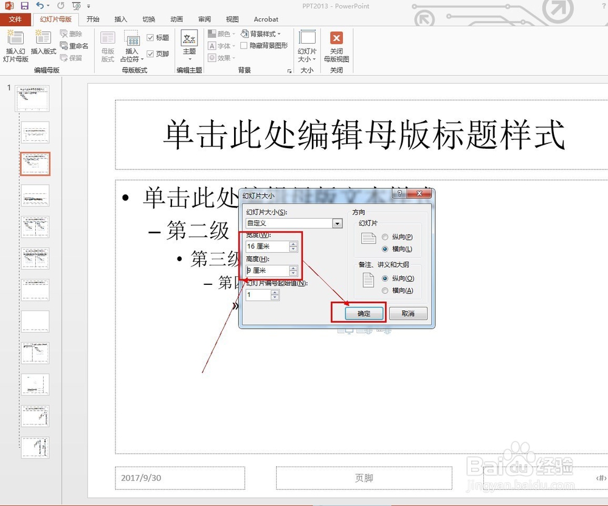
Task: Click the Undo arrow icon
Action: 40,5
